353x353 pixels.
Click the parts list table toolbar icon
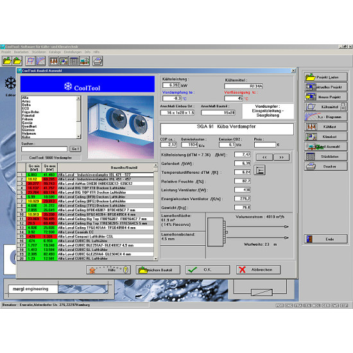(x=74, y=61)
